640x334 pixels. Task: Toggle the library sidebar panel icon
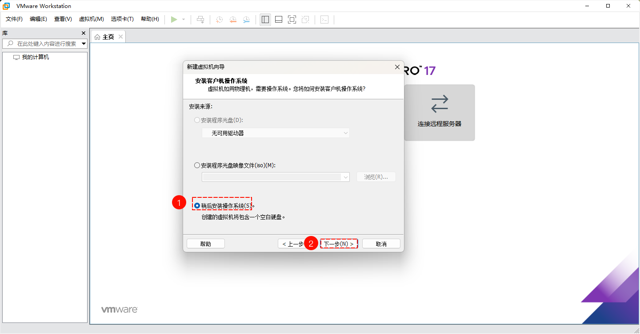click(265, 19)
